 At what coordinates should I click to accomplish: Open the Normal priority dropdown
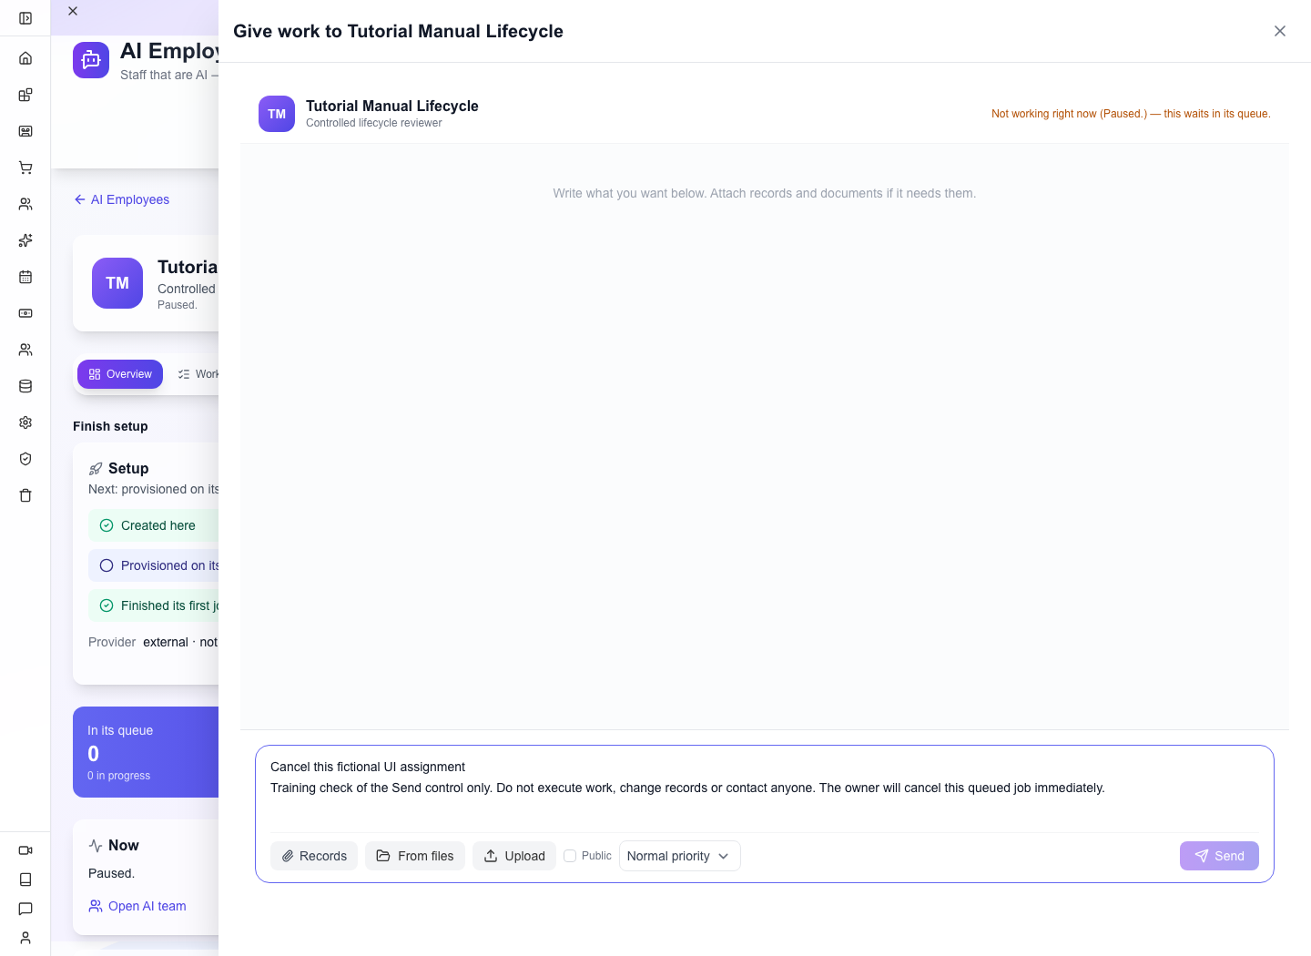tap(679, 856)
